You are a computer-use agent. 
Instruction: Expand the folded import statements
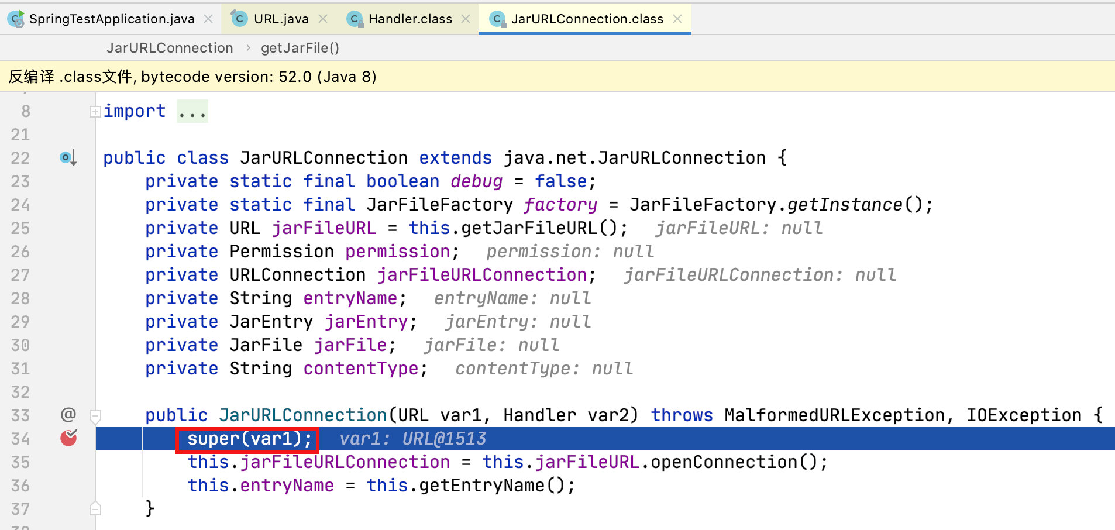[95, 111]
